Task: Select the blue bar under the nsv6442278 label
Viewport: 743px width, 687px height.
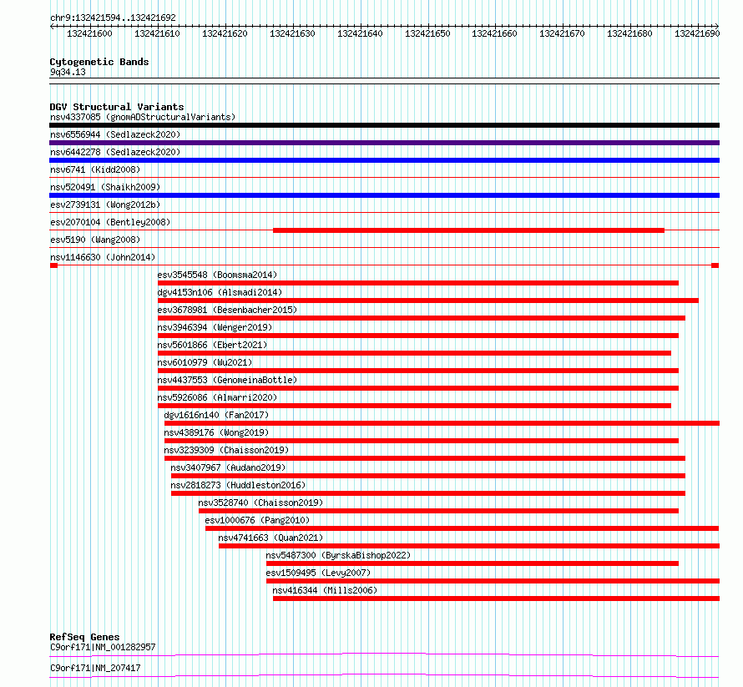Action: tap(384, 160)
